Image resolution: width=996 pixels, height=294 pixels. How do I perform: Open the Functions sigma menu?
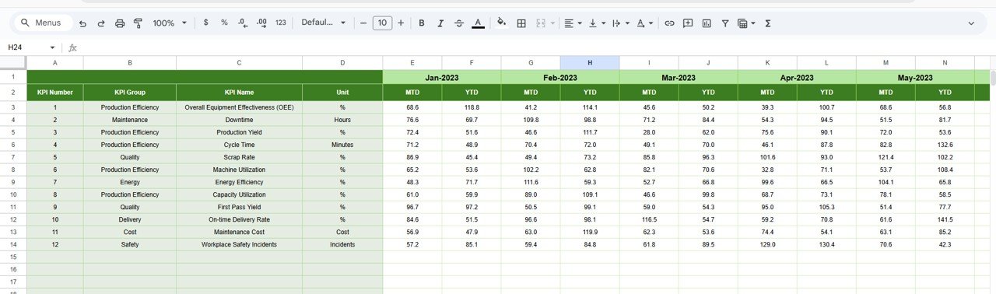(x=768, y=23)
